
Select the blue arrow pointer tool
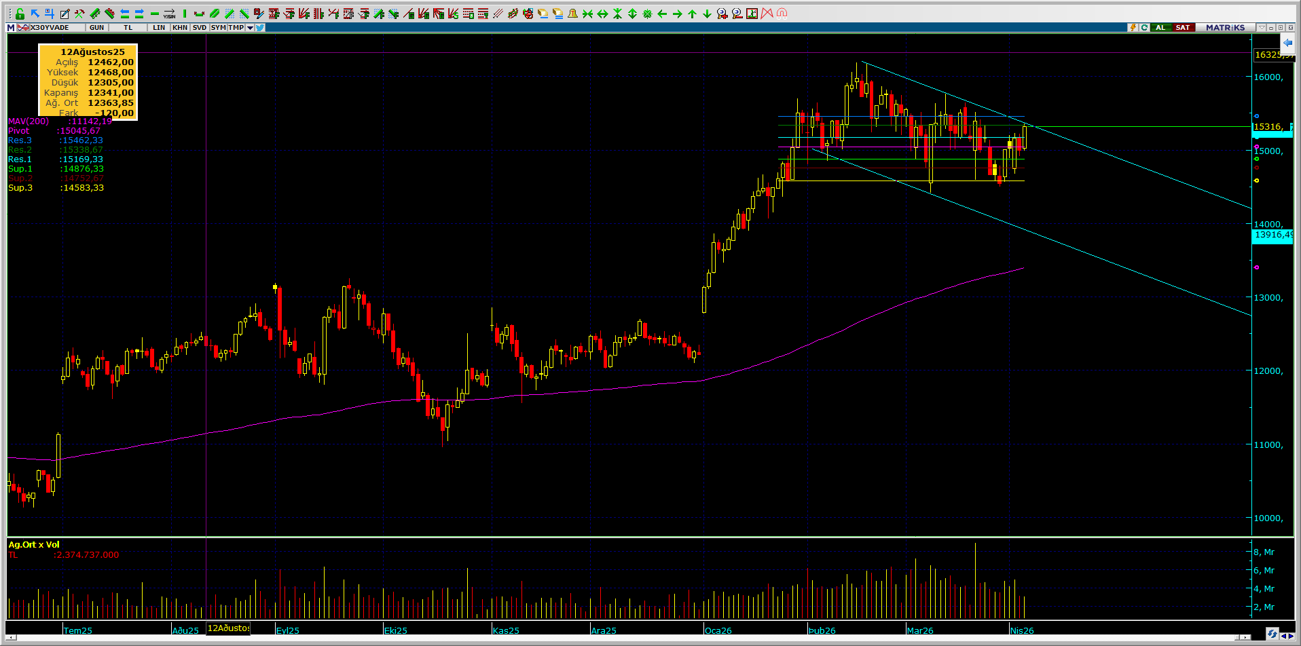pos(35,14)
